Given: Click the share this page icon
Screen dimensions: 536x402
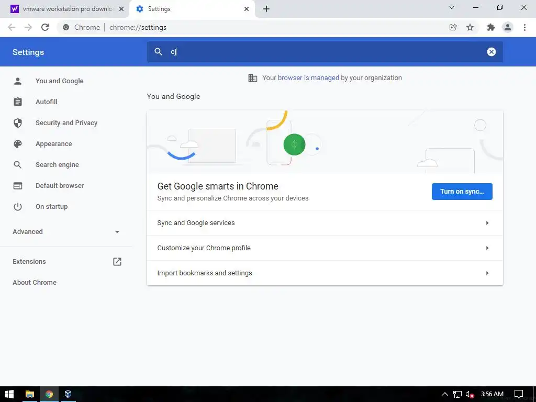Looking at the screenshot, I should tap(453, 27).
